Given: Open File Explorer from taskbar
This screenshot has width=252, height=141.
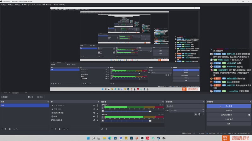Looking at the screenshot, I should (x=104, y=138).
